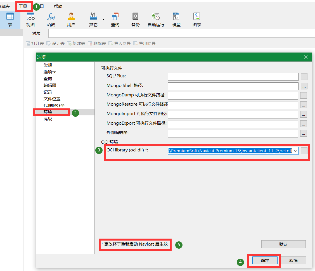Image resolution: width=315 pixels, height=271 pixels.
Task: Click the 设计表 button
Action: click(55, 43)
